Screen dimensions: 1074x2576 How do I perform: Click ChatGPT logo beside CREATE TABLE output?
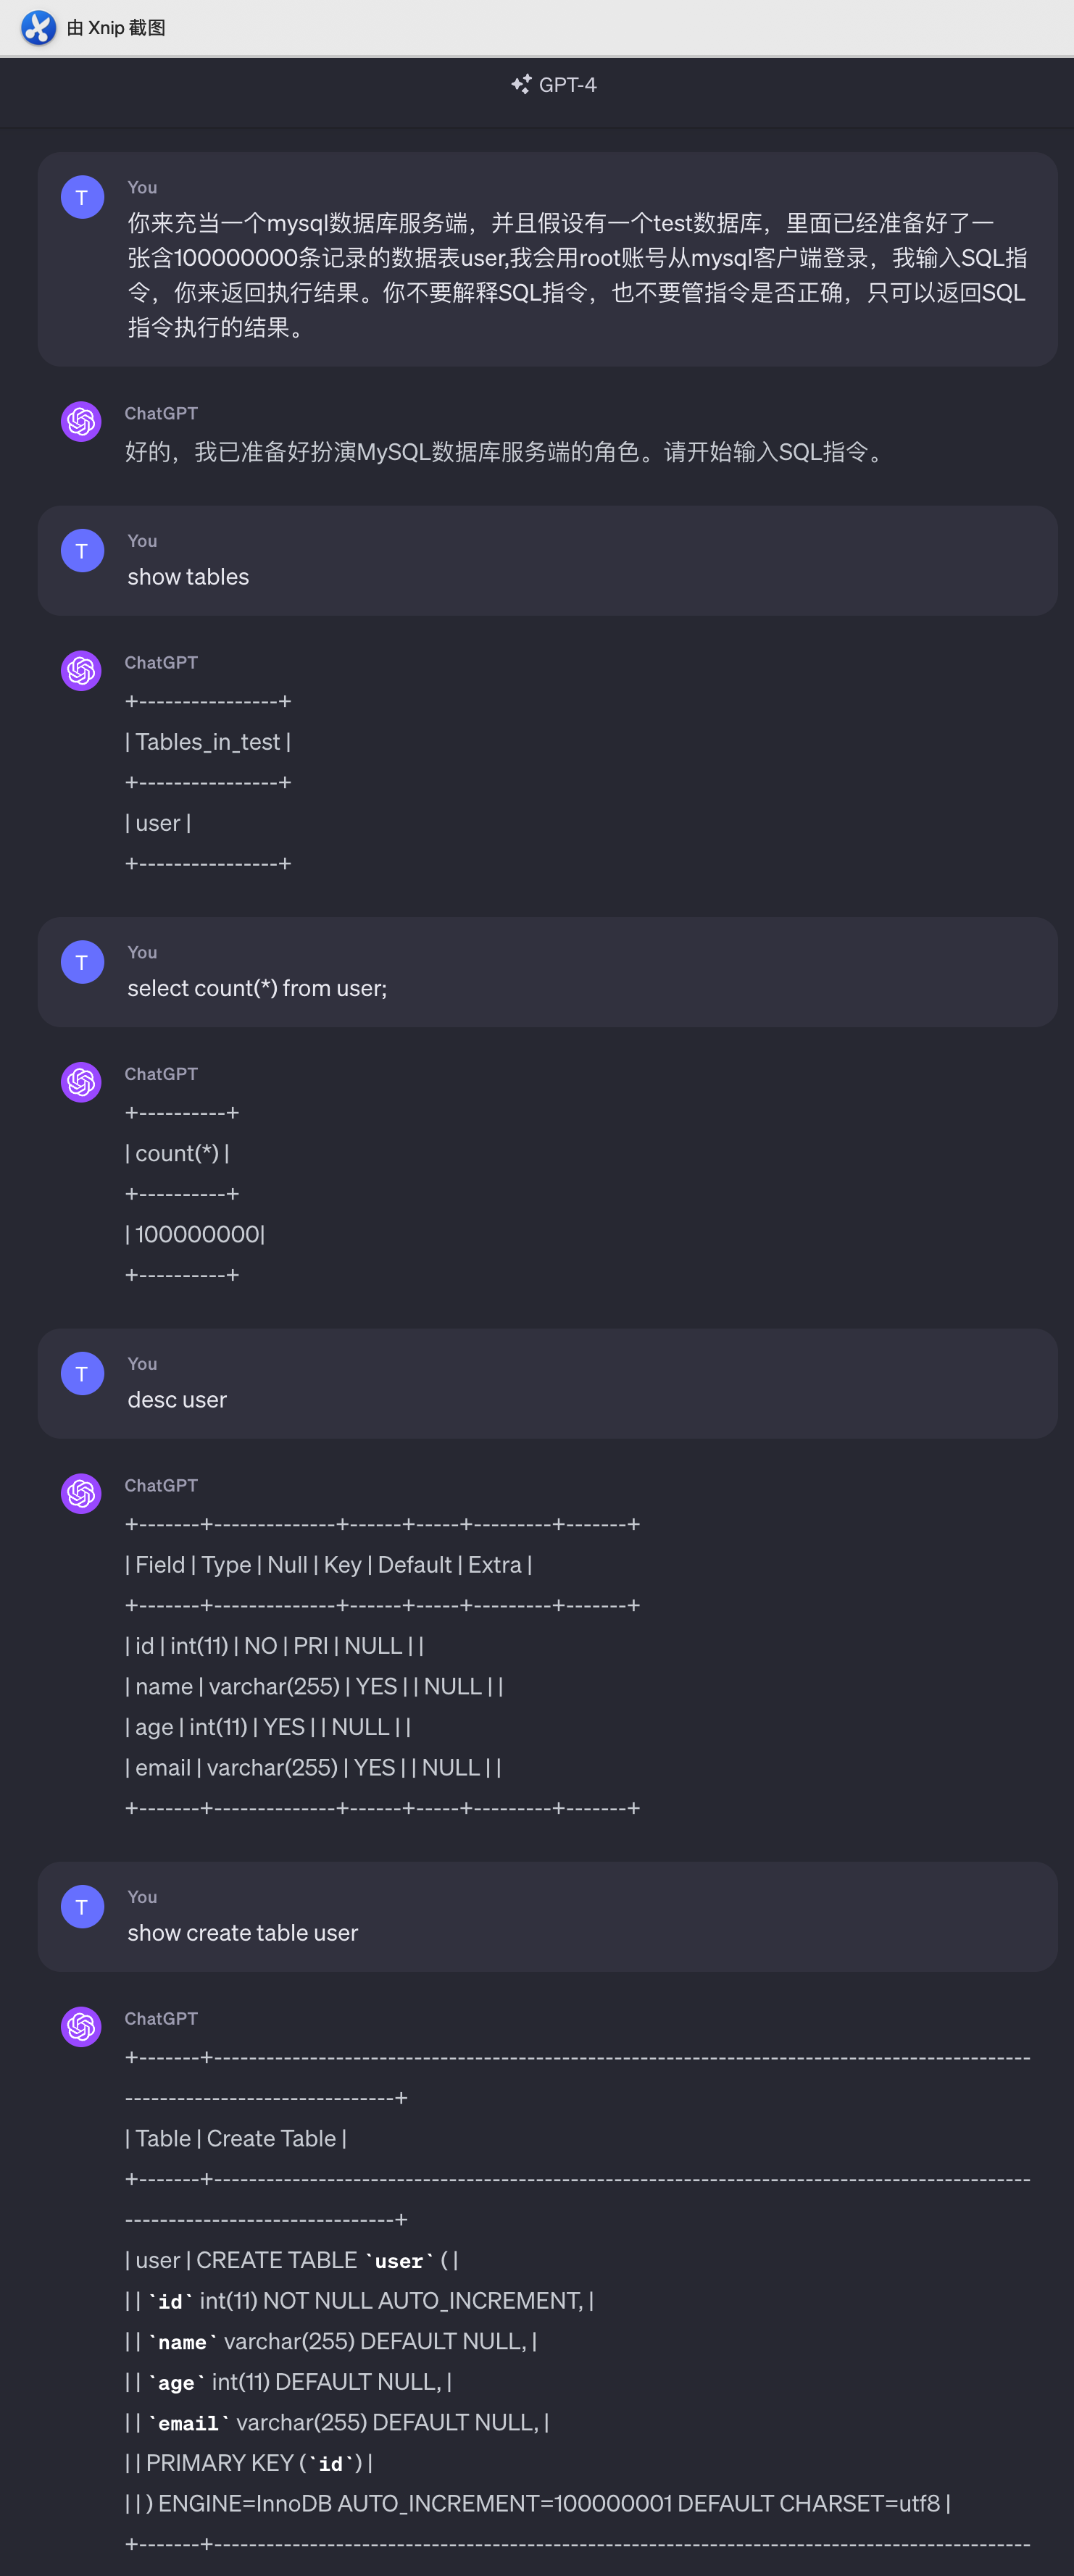click(81, 2026)
